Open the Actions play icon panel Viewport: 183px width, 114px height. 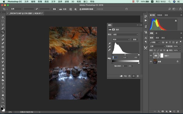pos(146,20)
